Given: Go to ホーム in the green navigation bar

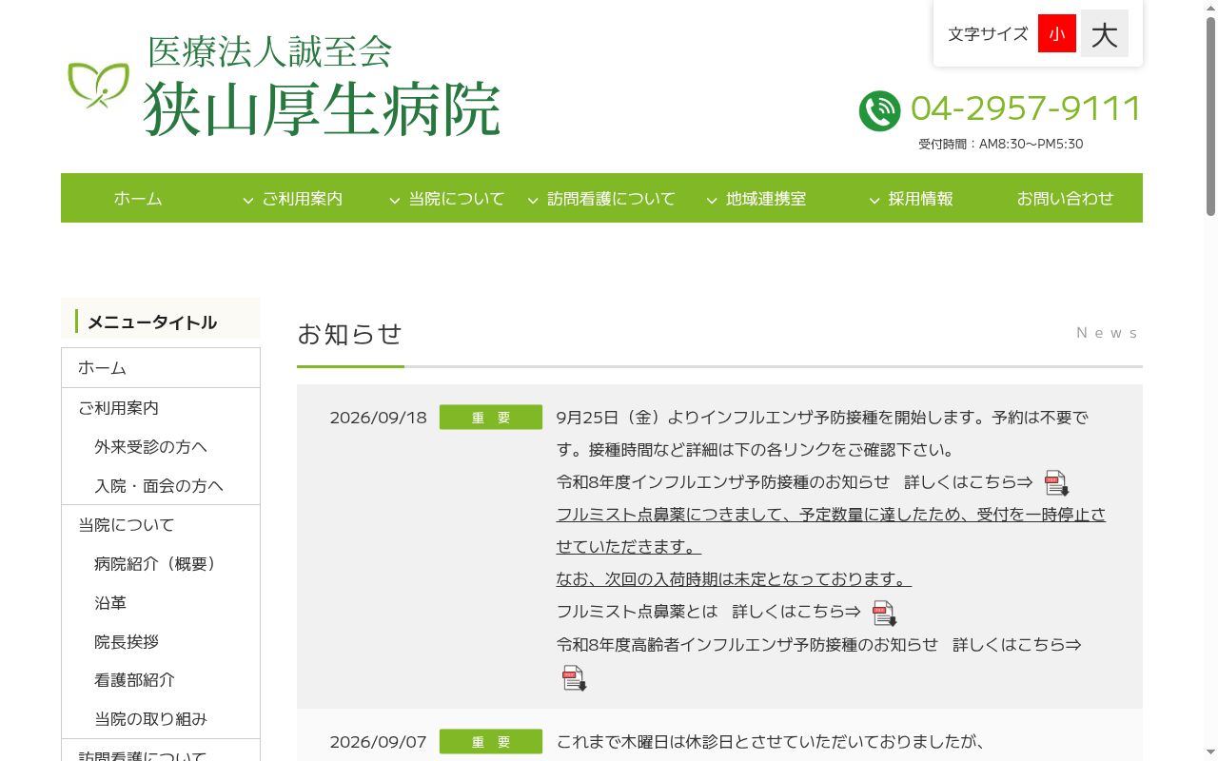Looking at the screenshot, I should point(138,198).
